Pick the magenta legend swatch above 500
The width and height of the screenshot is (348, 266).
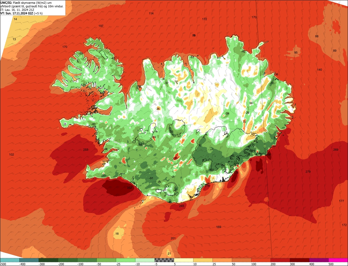click(x=338, y=260)
